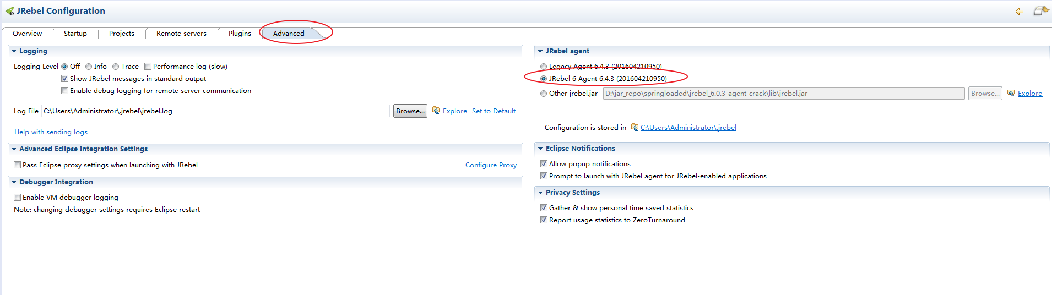
Task: Select the Advanced tab
Action: click(289, 34)
